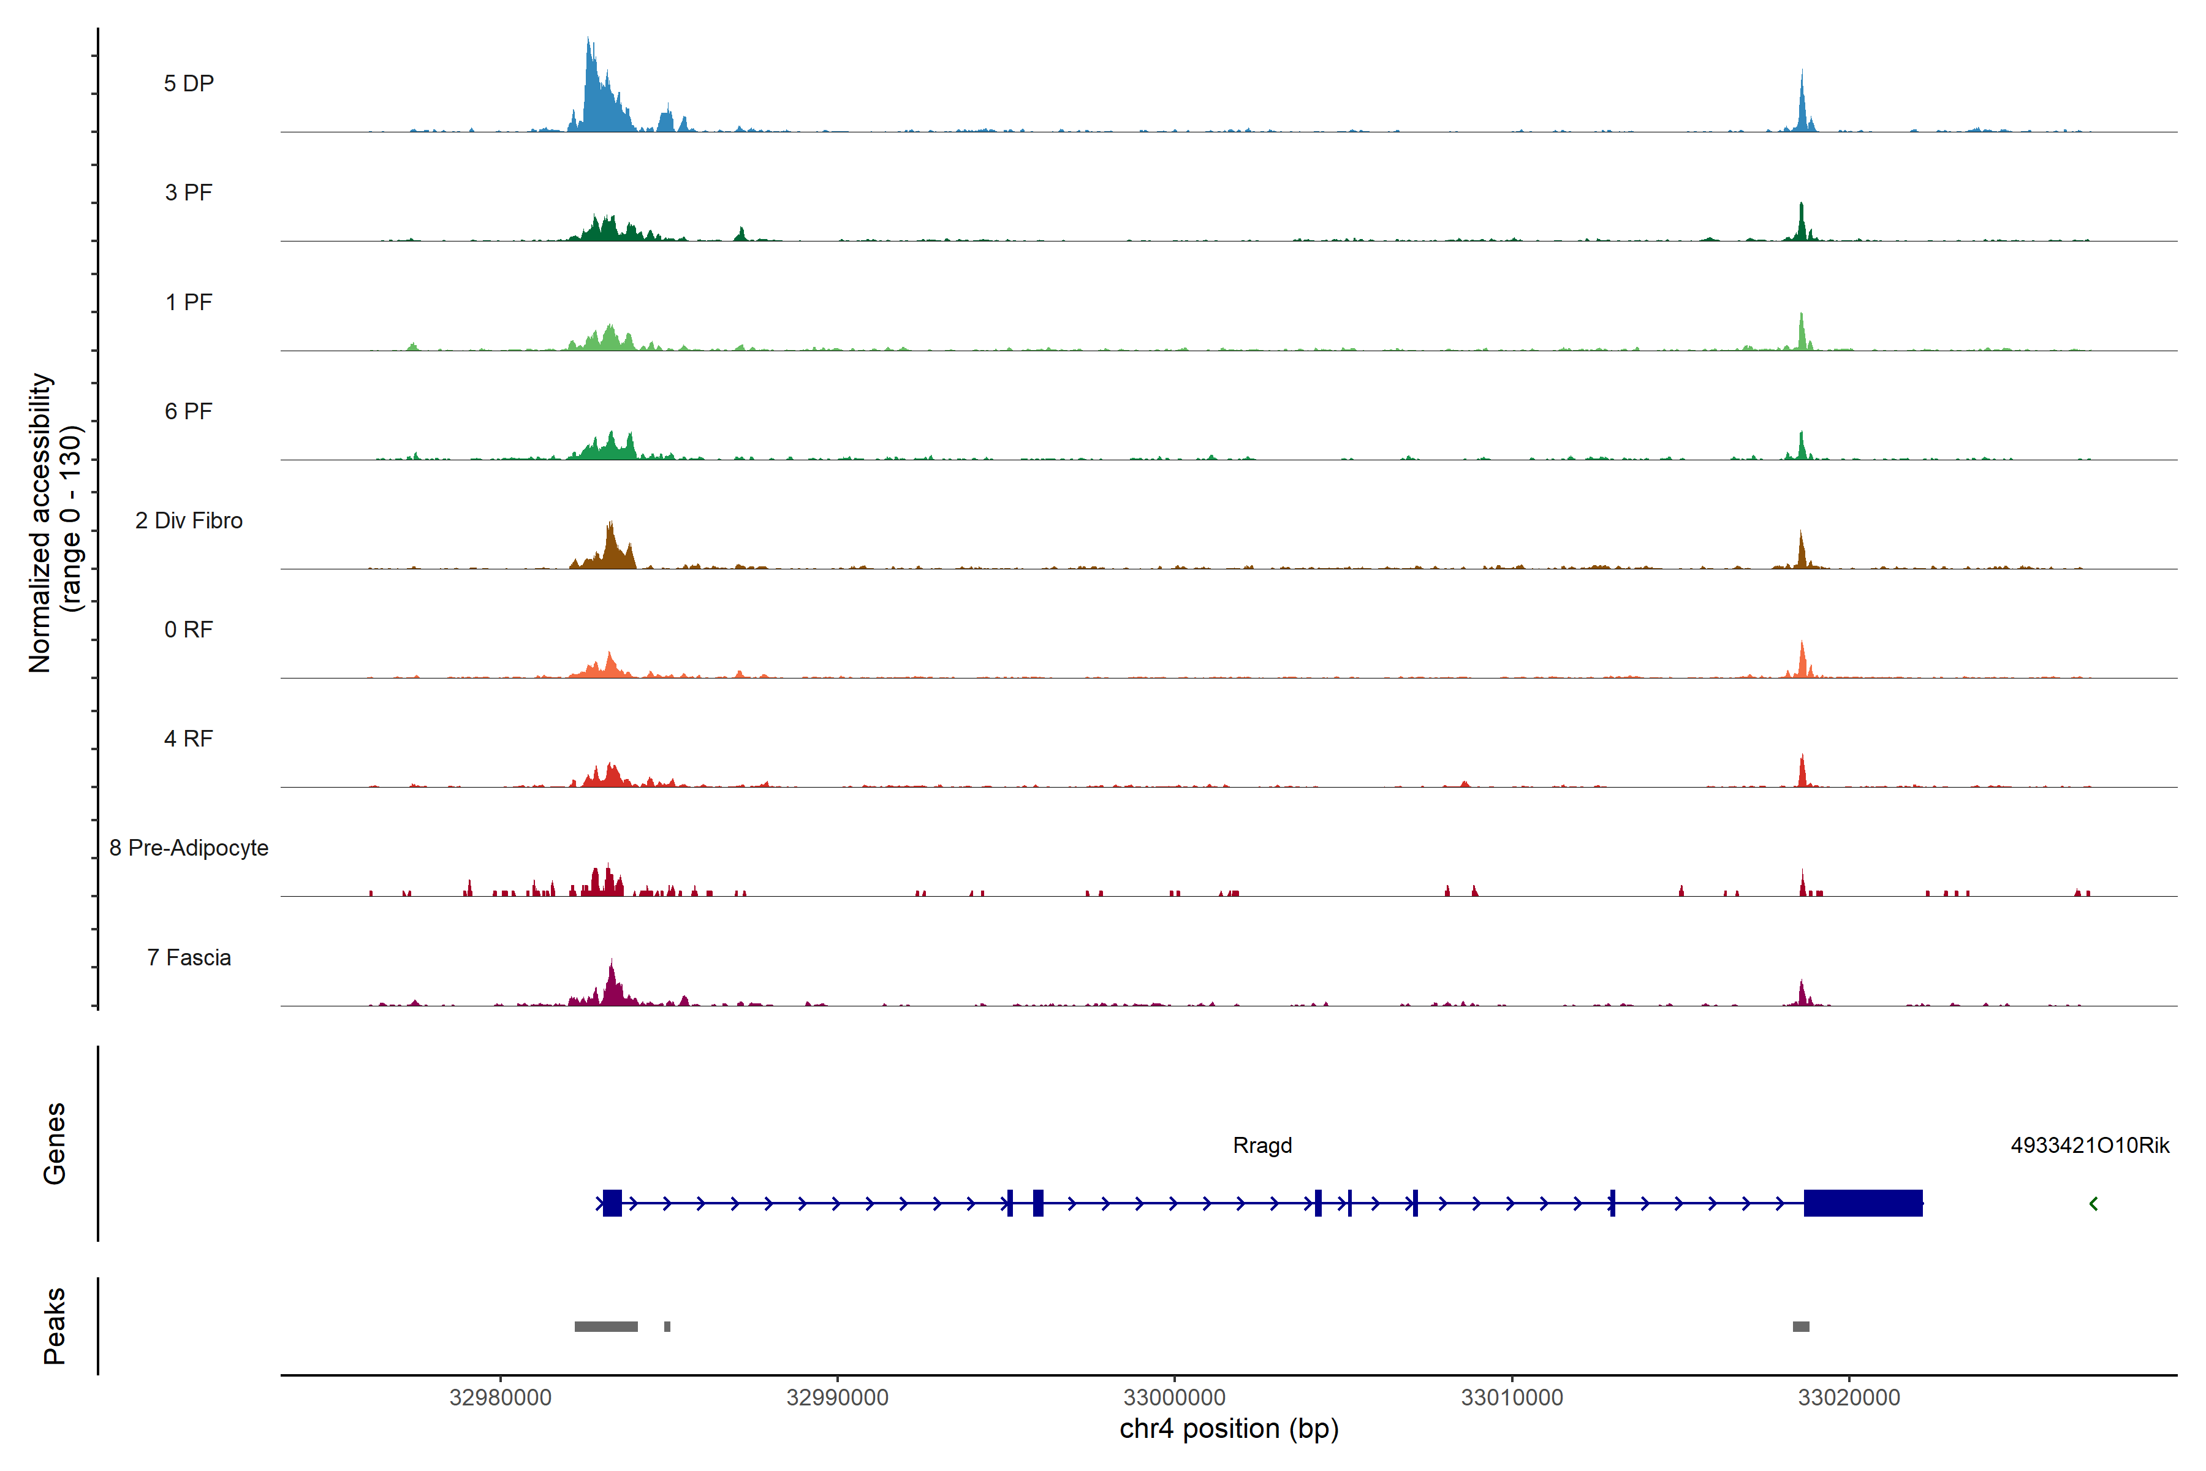2206x1471 pixels.
Task: Click the Rragd gene name
Action: click(1262, 1146)
